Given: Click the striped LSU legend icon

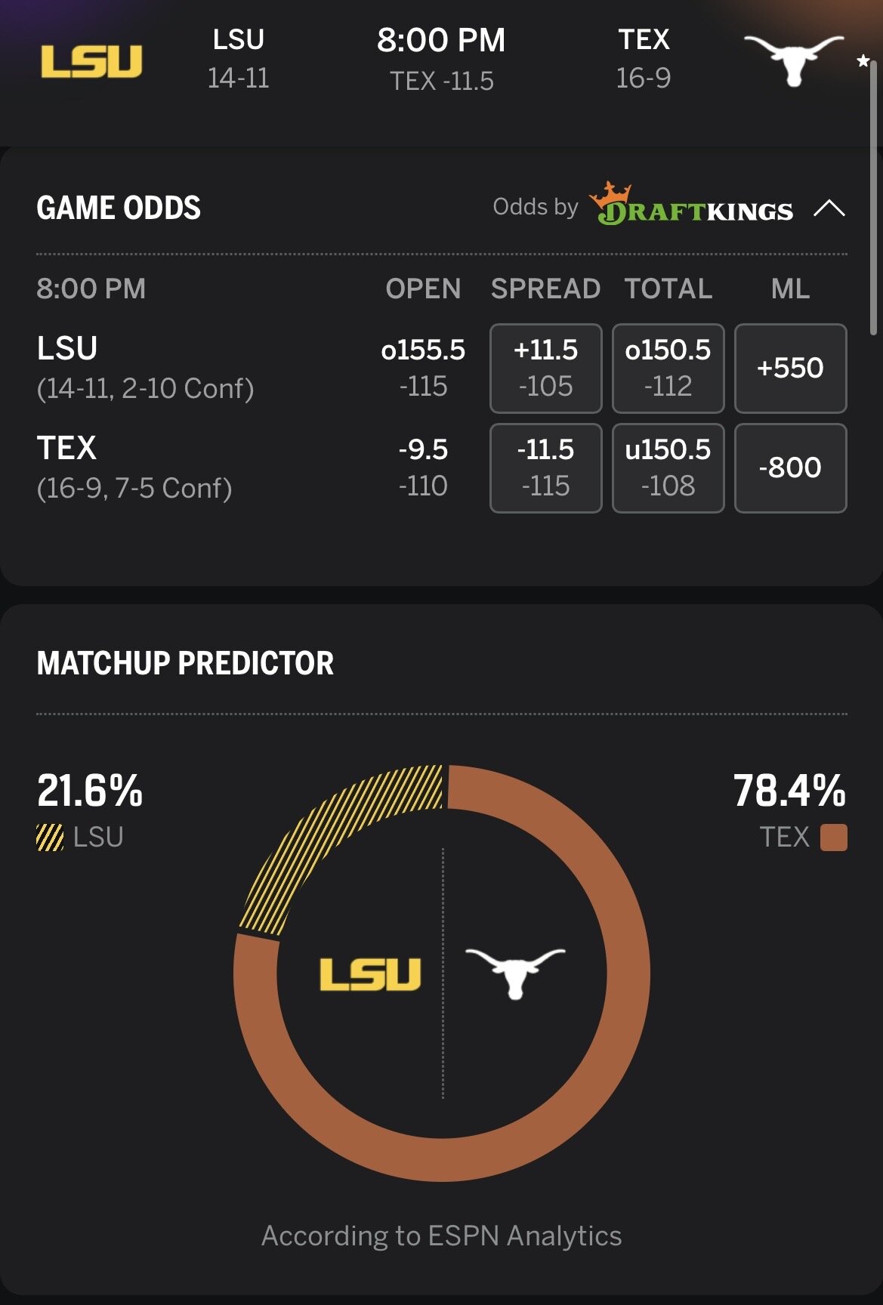Looking at the screenshot, I should [50, 838].
